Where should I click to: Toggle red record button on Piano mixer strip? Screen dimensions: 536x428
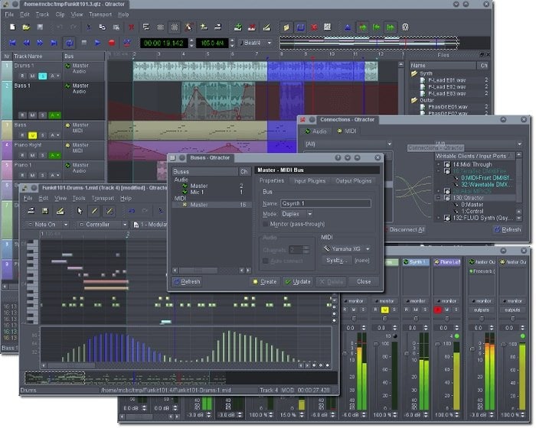pyautogui.click(x=437, y=310)
